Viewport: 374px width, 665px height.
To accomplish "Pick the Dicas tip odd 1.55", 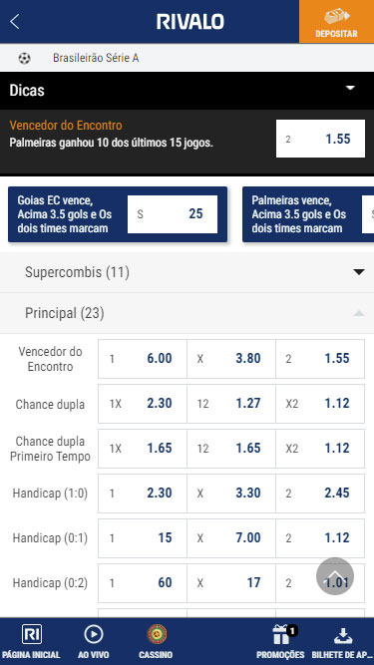I will tap(320, 139).
